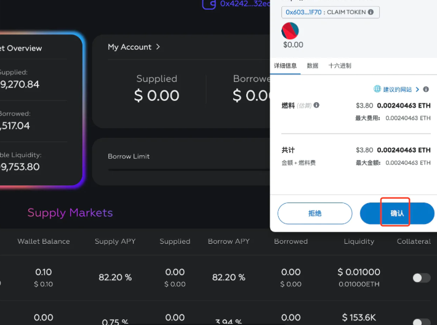Screen dimensions: 437x325
Task: Click the Supplied column header
Action: point(175,241)
